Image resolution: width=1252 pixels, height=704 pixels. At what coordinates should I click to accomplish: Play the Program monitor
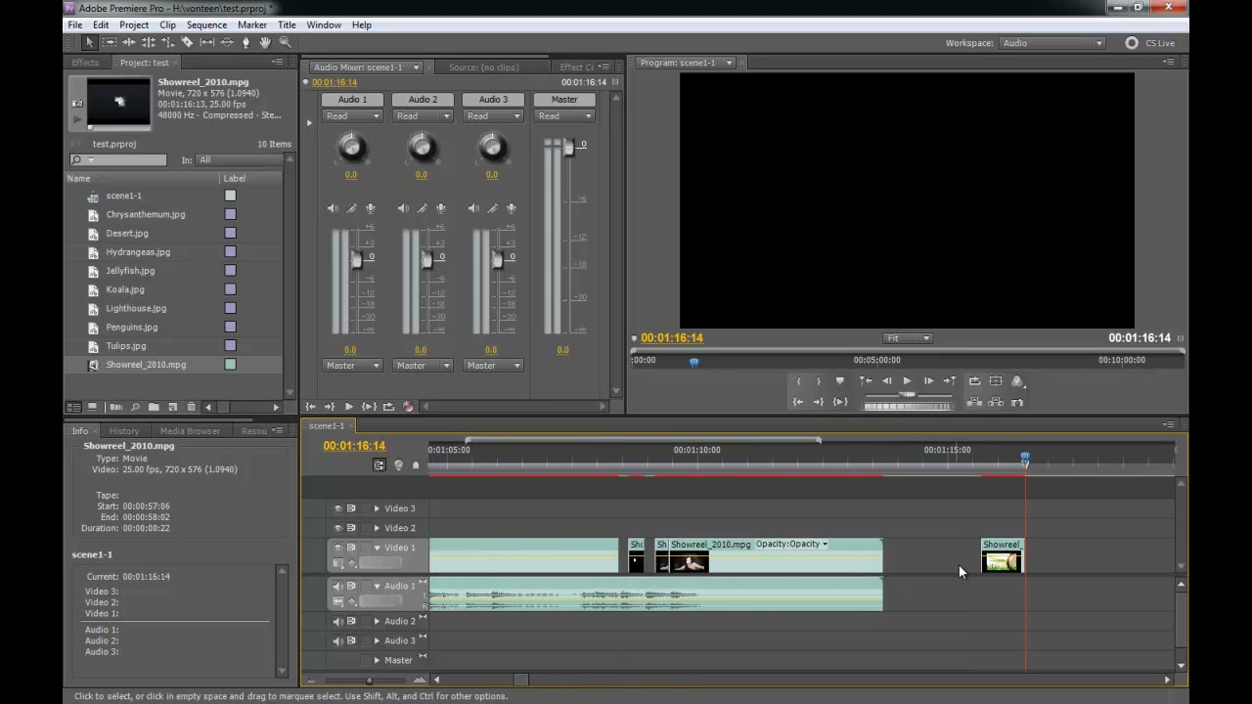907,381
